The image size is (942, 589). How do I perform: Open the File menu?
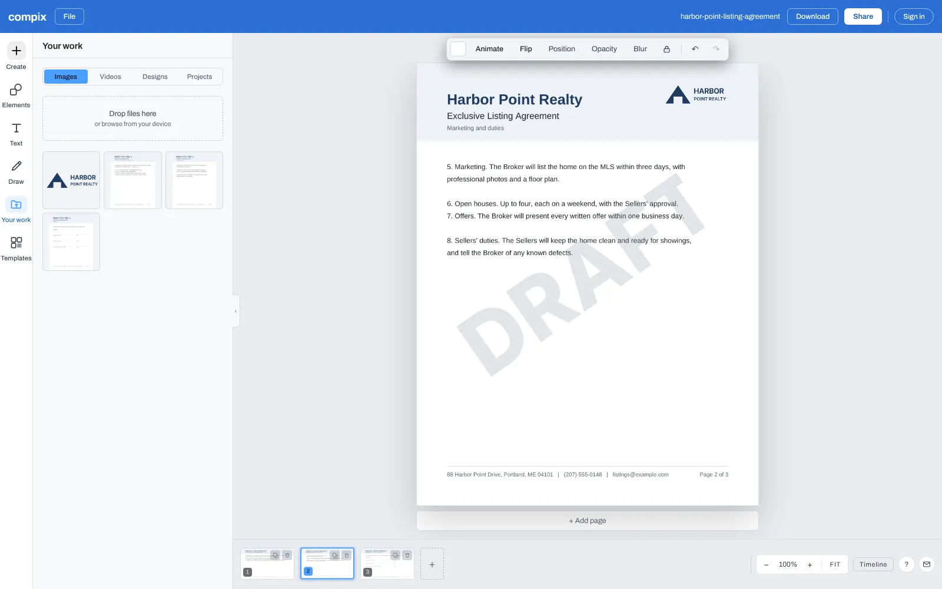[69, 16]
